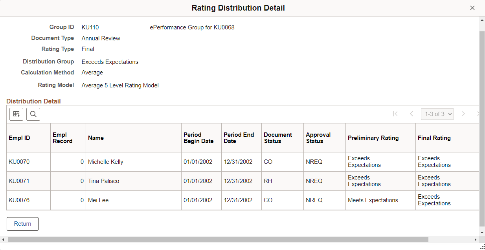
Task: Click the next-page navigation arrow
Action: pyautogui.click(x=463, y=114)
